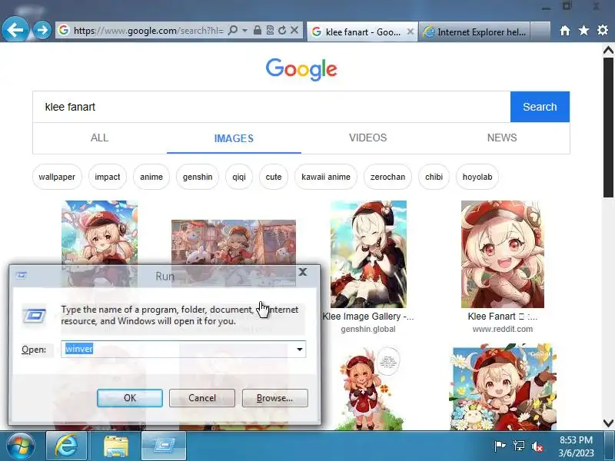Click Cancel in the Run dialog
615x461 pixels.
tap(202, 398)
